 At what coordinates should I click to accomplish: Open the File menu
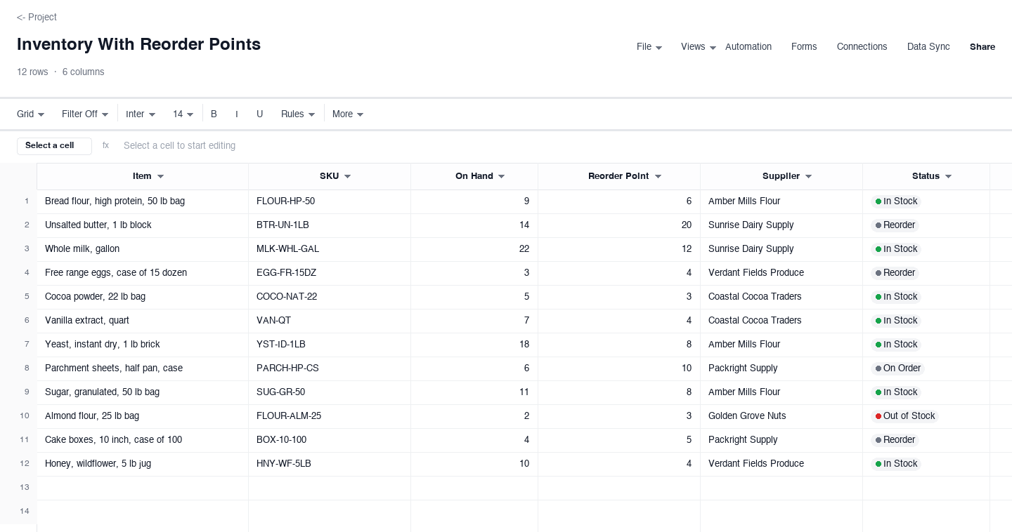[649, 47]
